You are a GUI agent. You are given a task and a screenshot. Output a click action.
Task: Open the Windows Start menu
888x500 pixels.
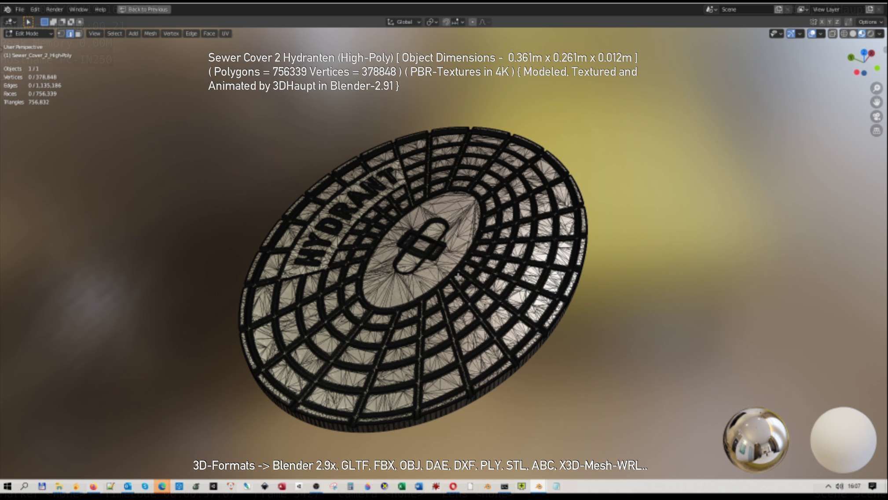click(x=7, y=486)
